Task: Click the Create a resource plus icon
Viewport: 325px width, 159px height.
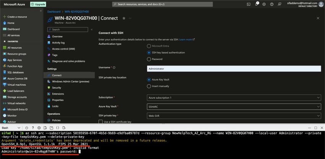Action: click(5, 17)
